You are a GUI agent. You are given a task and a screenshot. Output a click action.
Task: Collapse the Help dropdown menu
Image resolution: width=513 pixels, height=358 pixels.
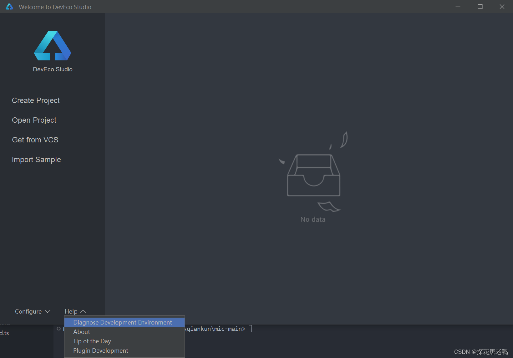[x=75, y=311]
